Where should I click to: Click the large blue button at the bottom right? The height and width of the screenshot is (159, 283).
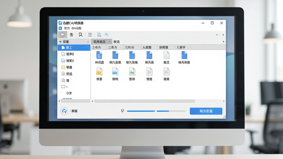(206, 111)
